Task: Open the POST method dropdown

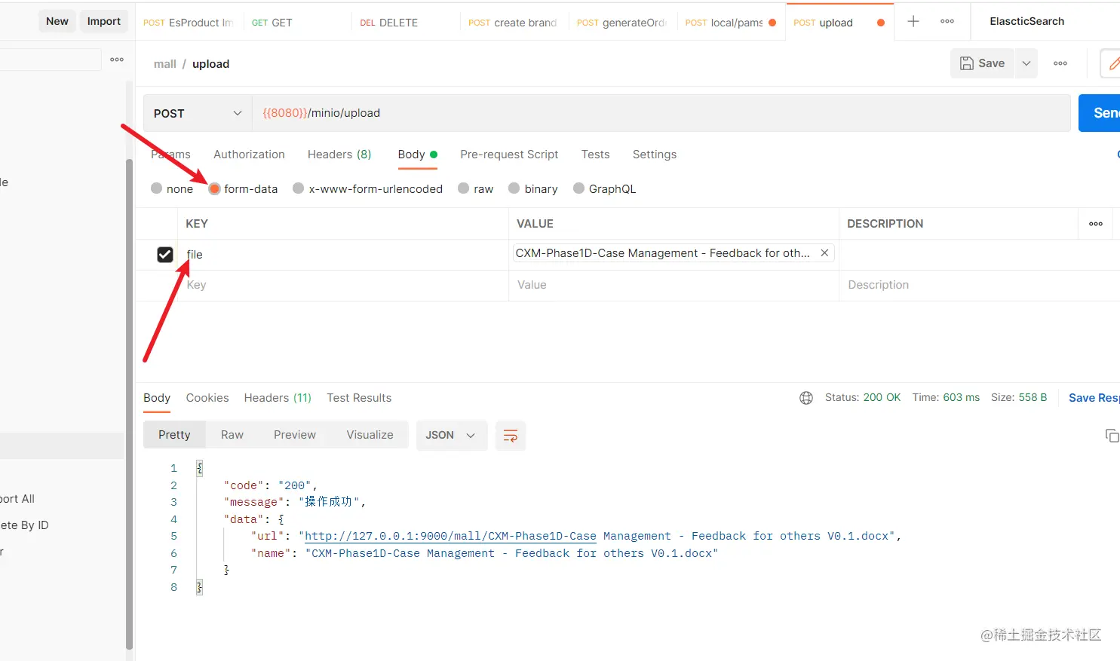Action: [198, 113]
